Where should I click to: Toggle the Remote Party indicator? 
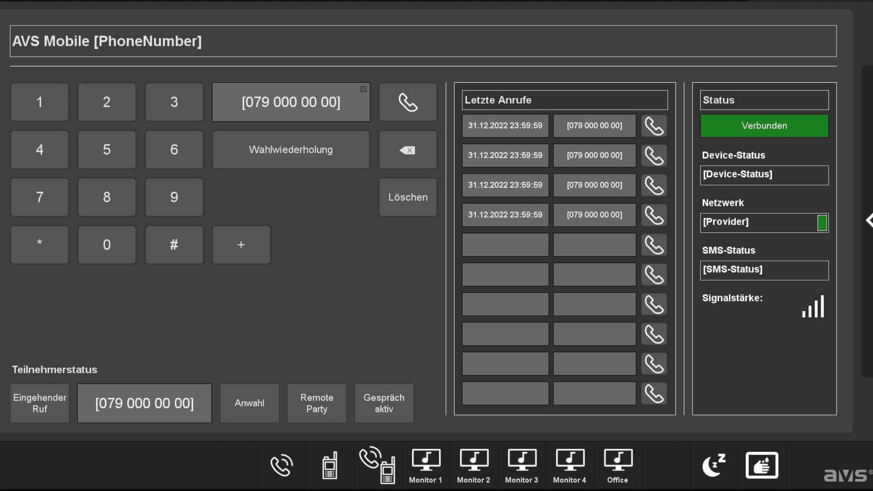pyautogui.click(x=317, y=403)
